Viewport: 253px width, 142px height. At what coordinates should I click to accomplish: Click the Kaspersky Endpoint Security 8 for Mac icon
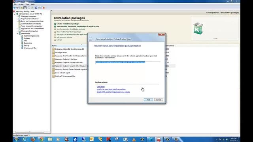coord(53,62)
